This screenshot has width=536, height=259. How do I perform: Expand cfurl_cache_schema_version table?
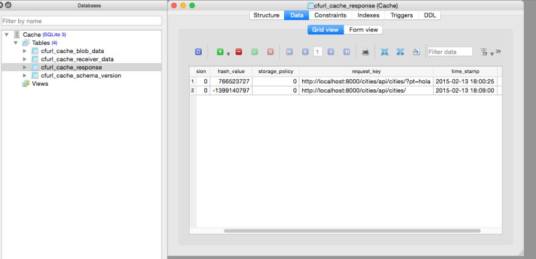24,76
